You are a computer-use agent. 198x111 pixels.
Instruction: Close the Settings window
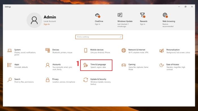[x=192, y=7]
